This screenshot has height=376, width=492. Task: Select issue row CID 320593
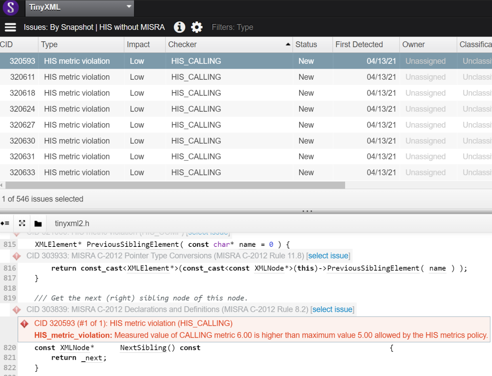(x=246, y=61)
